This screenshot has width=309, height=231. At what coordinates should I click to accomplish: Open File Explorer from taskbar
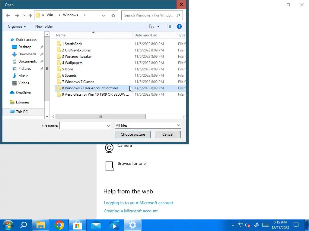click(x=41, y=225)
